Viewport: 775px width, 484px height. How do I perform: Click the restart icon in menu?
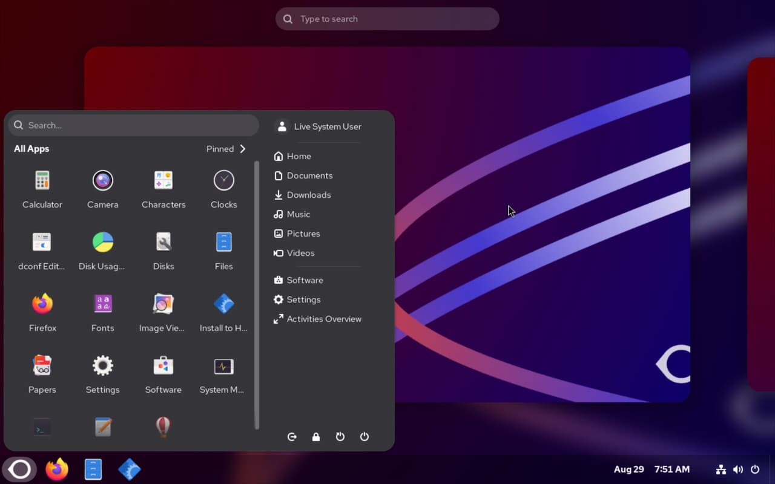point(340,437)
